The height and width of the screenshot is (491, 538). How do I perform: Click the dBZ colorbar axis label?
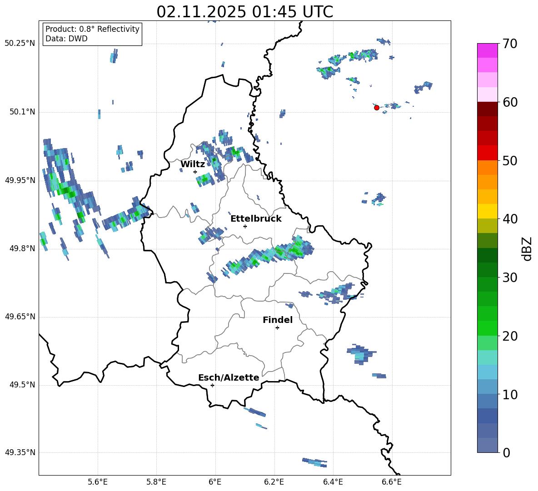pos(527,248)
